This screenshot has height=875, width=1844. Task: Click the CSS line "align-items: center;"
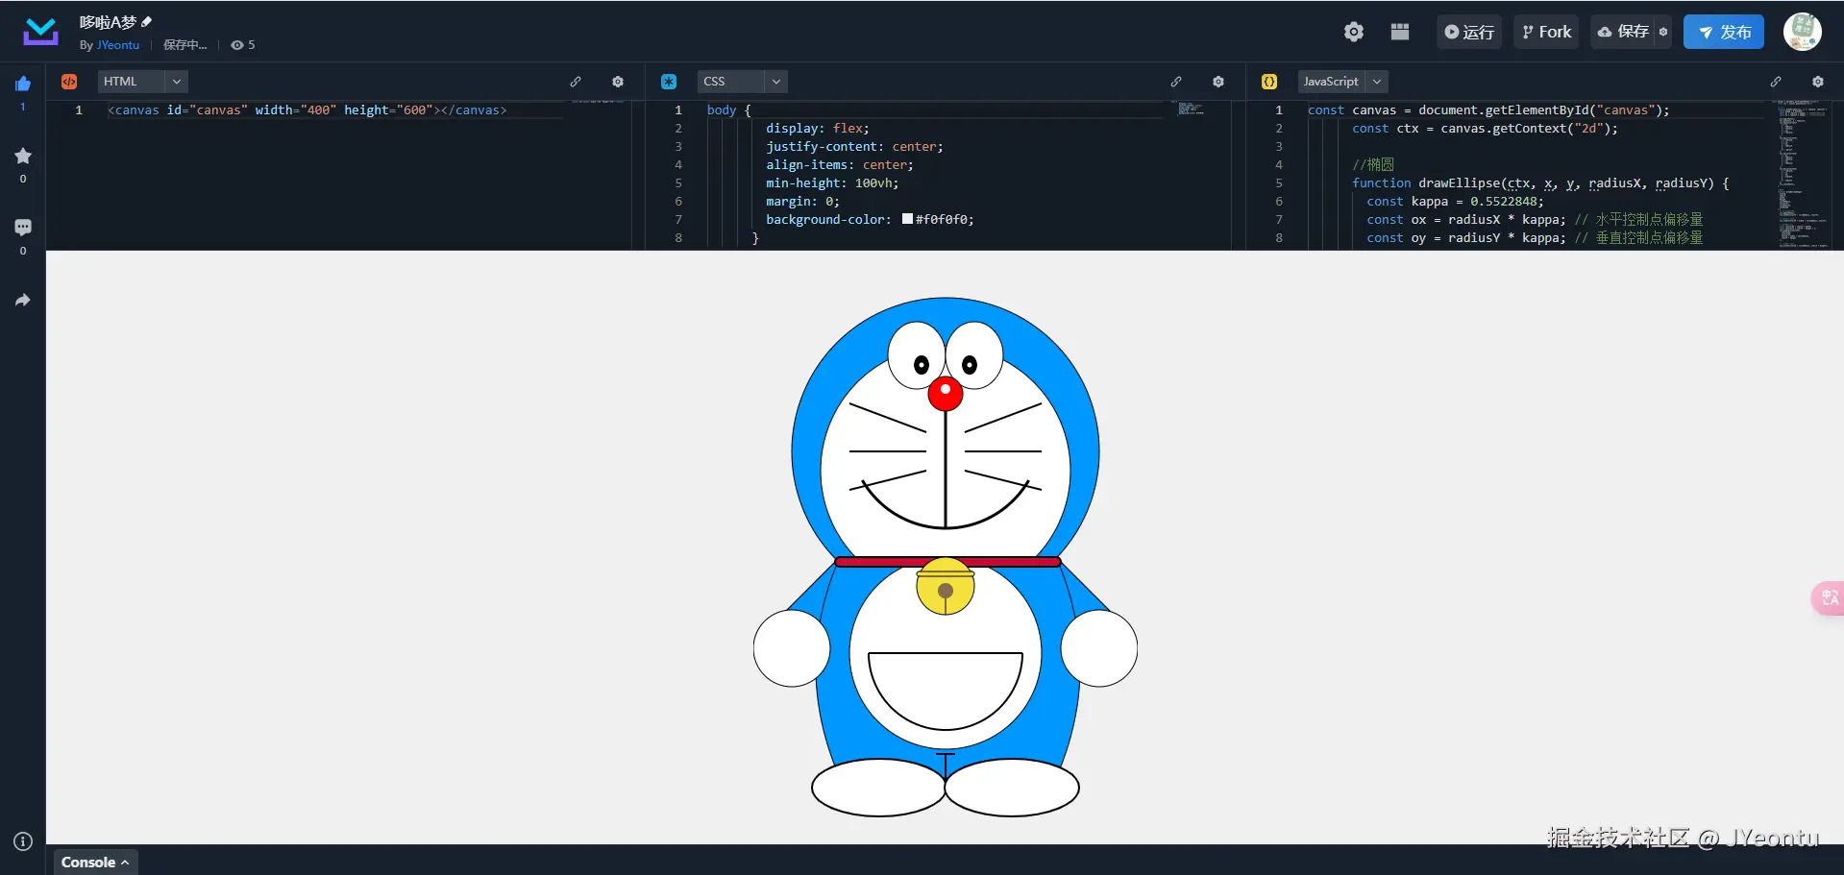[840, 165]
